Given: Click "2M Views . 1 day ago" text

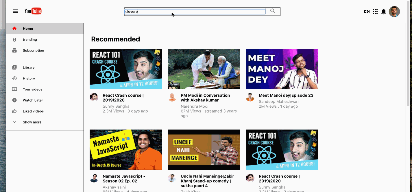Looking at the screenshot, I should 278,106.
